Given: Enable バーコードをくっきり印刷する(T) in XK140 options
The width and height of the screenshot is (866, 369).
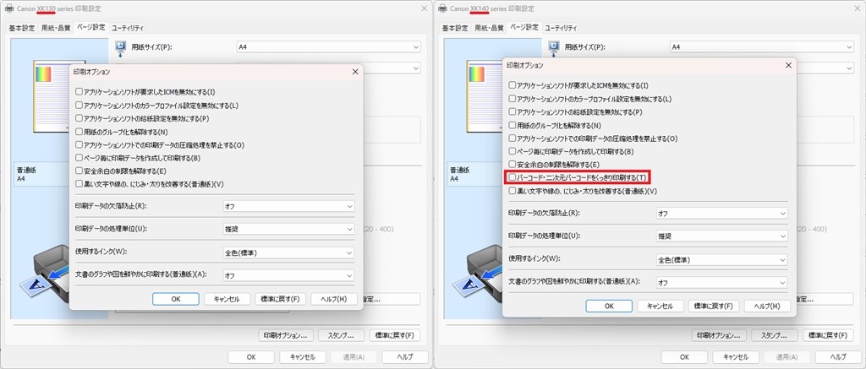Looking at the screenshot, I should [512, 177].
